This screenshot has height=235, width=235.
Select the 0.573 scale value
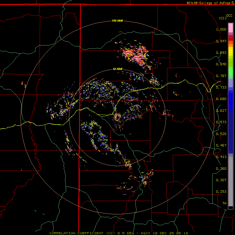pyautogui.click(x=221, y=122)
